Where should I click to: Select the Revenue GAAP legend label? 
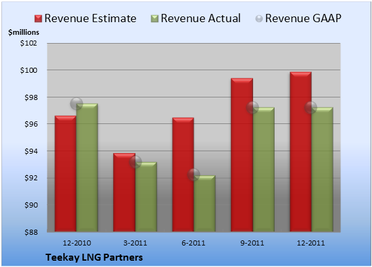coord(303,18)
